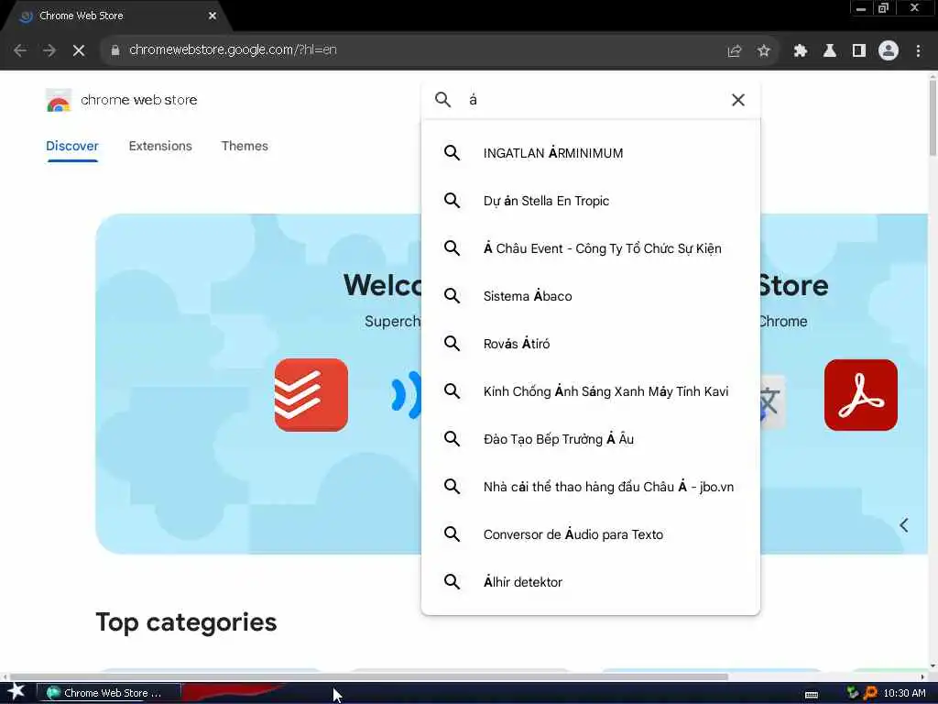Go back to previous page

coord(20,50)
